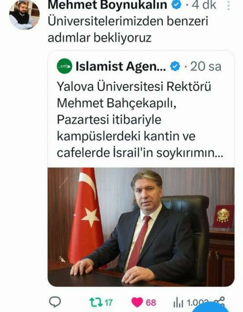Open the Islamist Agen... account name
Viewport: 243px width, 312px height.
tap(121, 66)
